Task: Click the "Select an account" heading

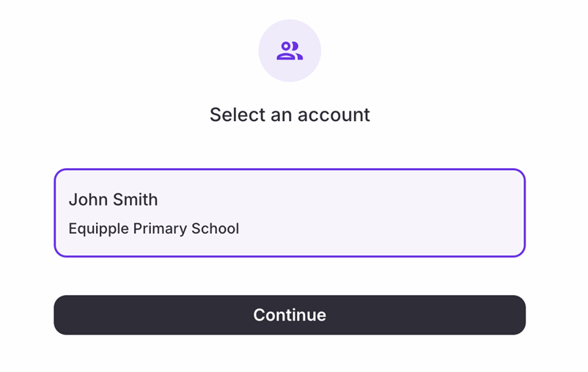Action: coord(290,115)
